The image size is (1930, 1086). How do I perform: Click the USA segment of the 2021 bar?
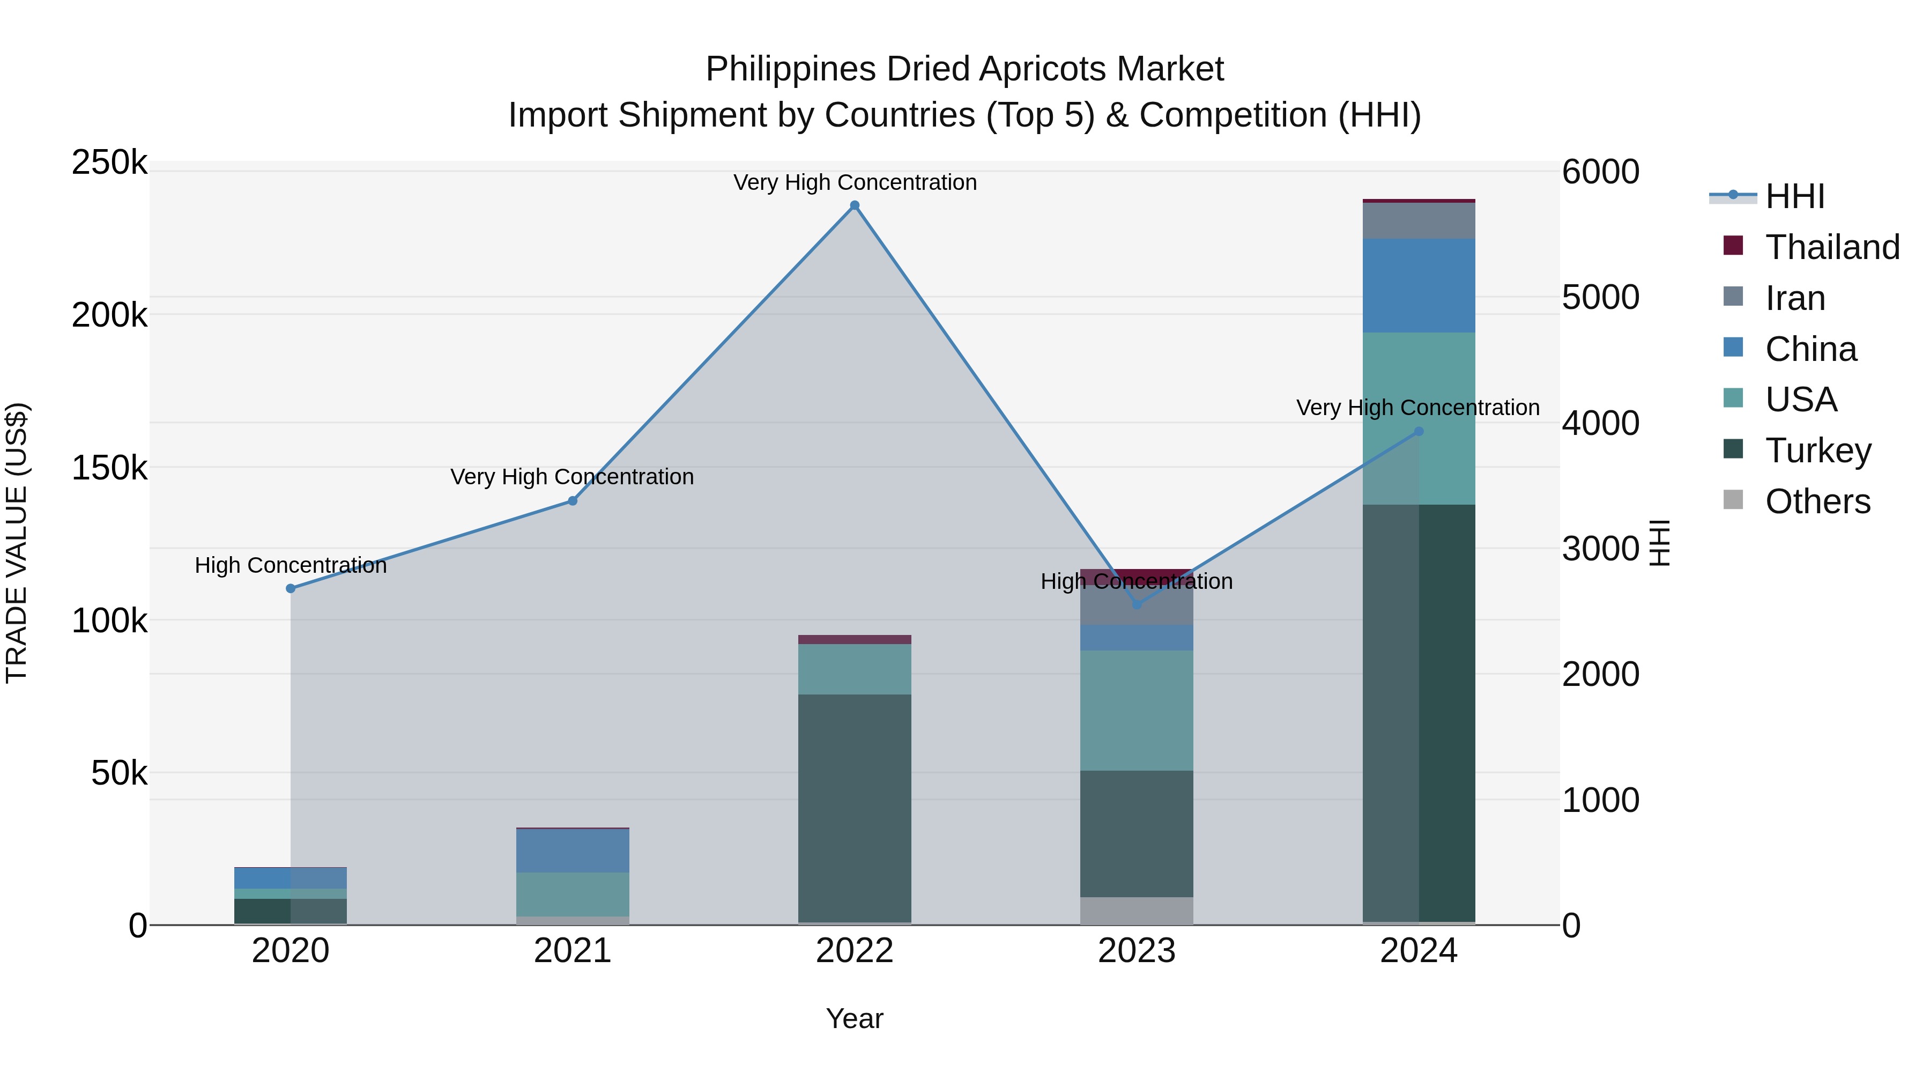(573, 894)
